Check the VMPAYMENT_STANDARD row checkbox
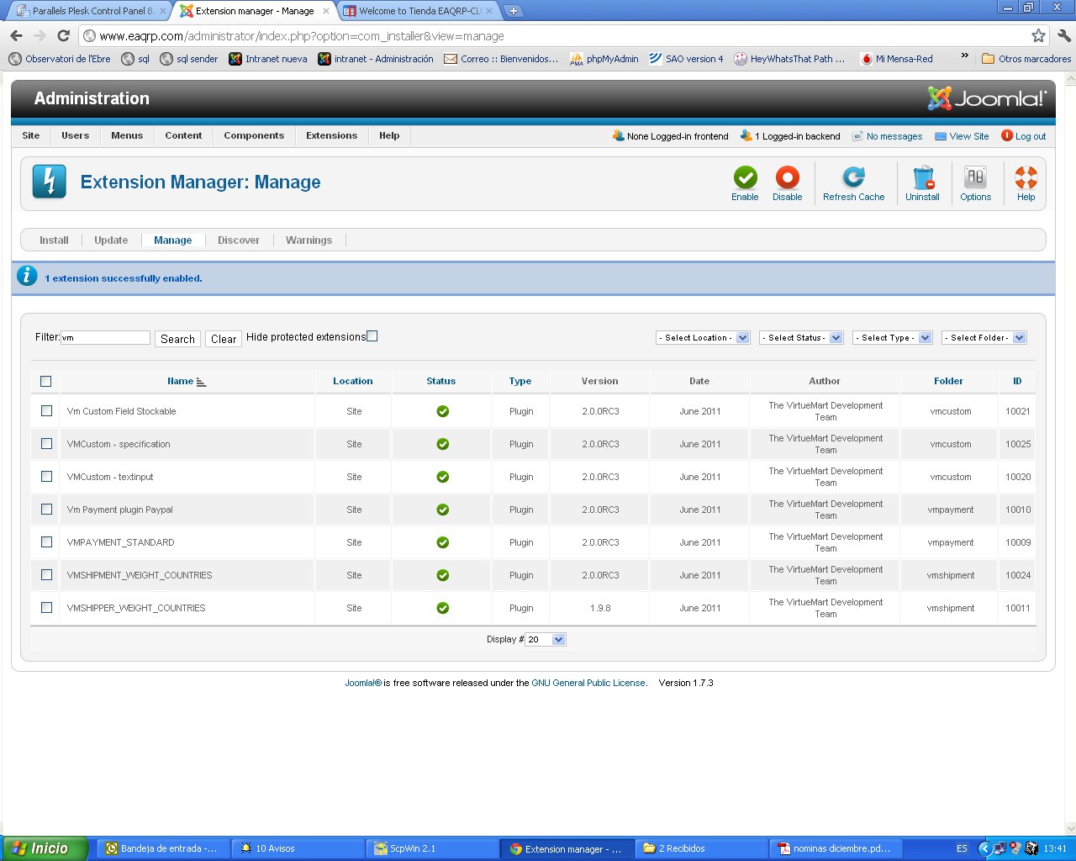Viewport: 1076px width, 861px height. click(46, 542)
